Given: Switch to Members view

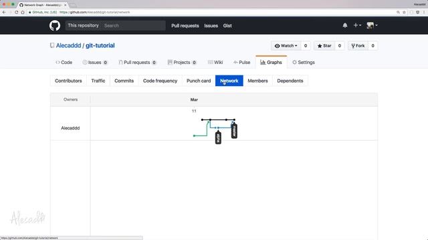Looking at the screenshot, I should coord(257,81).
